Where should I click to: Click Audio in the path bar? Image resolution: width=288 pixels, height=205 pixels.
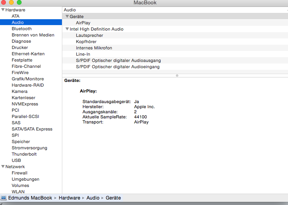[93, 198]
